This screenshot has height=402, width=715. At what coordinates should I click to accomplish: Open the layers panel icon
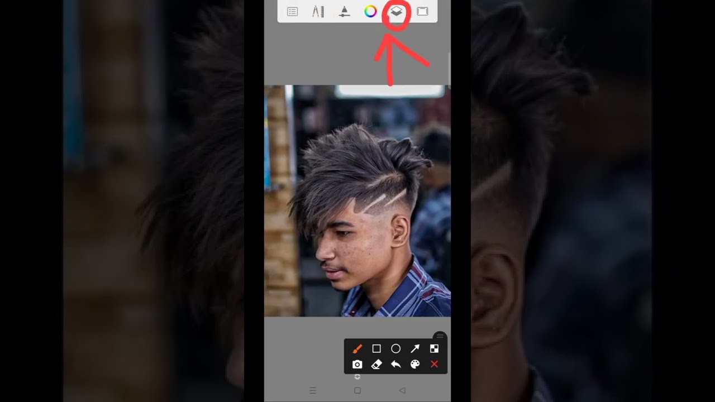[396, 11]
